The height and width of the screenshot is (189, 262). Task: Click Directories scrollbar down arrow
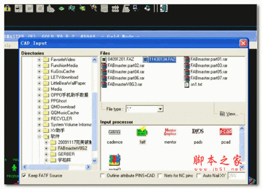point(95,161)
